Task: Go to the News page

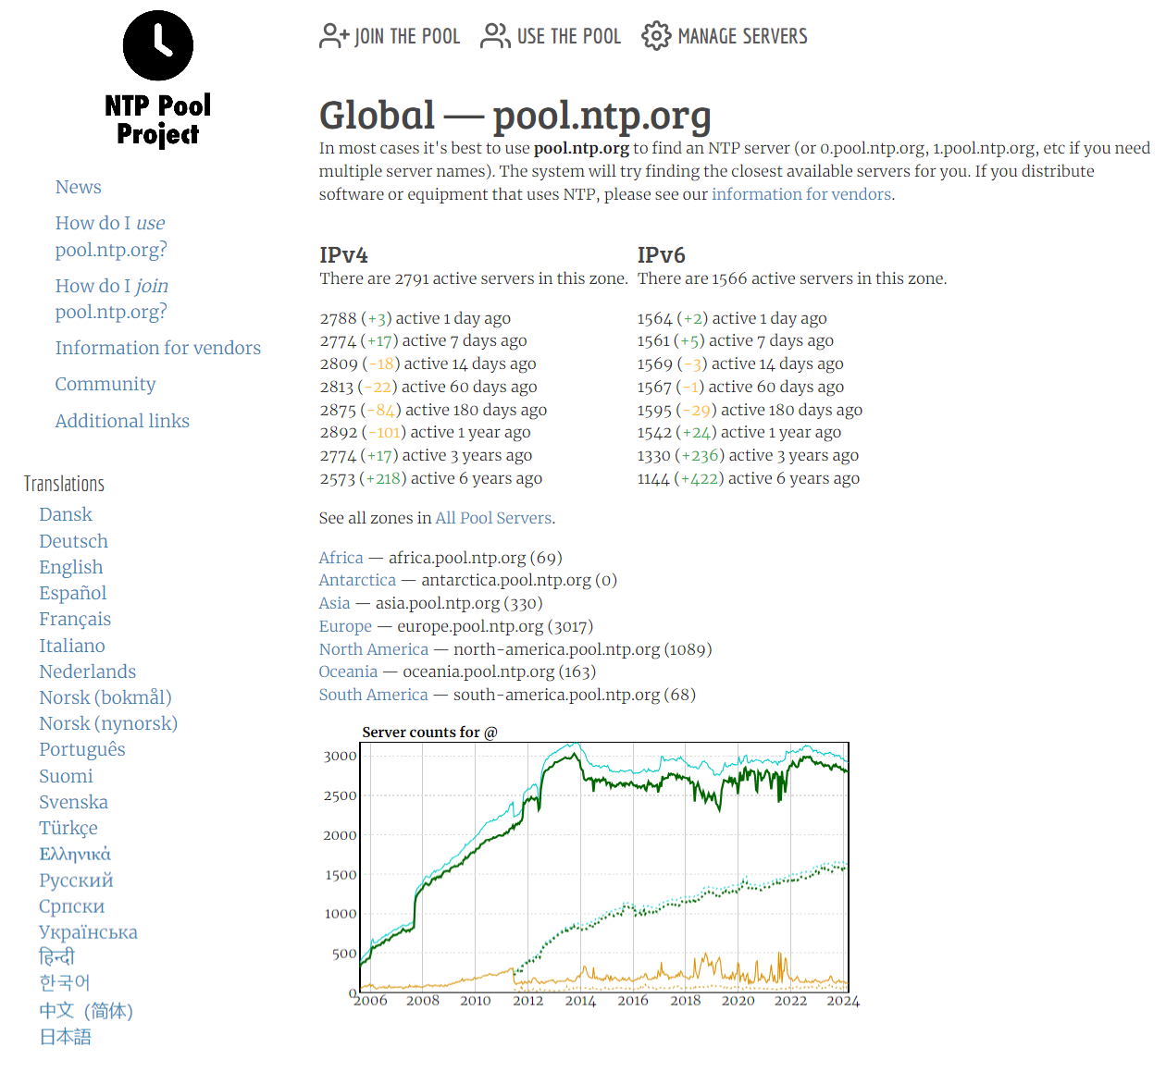Action: point(79,187)
